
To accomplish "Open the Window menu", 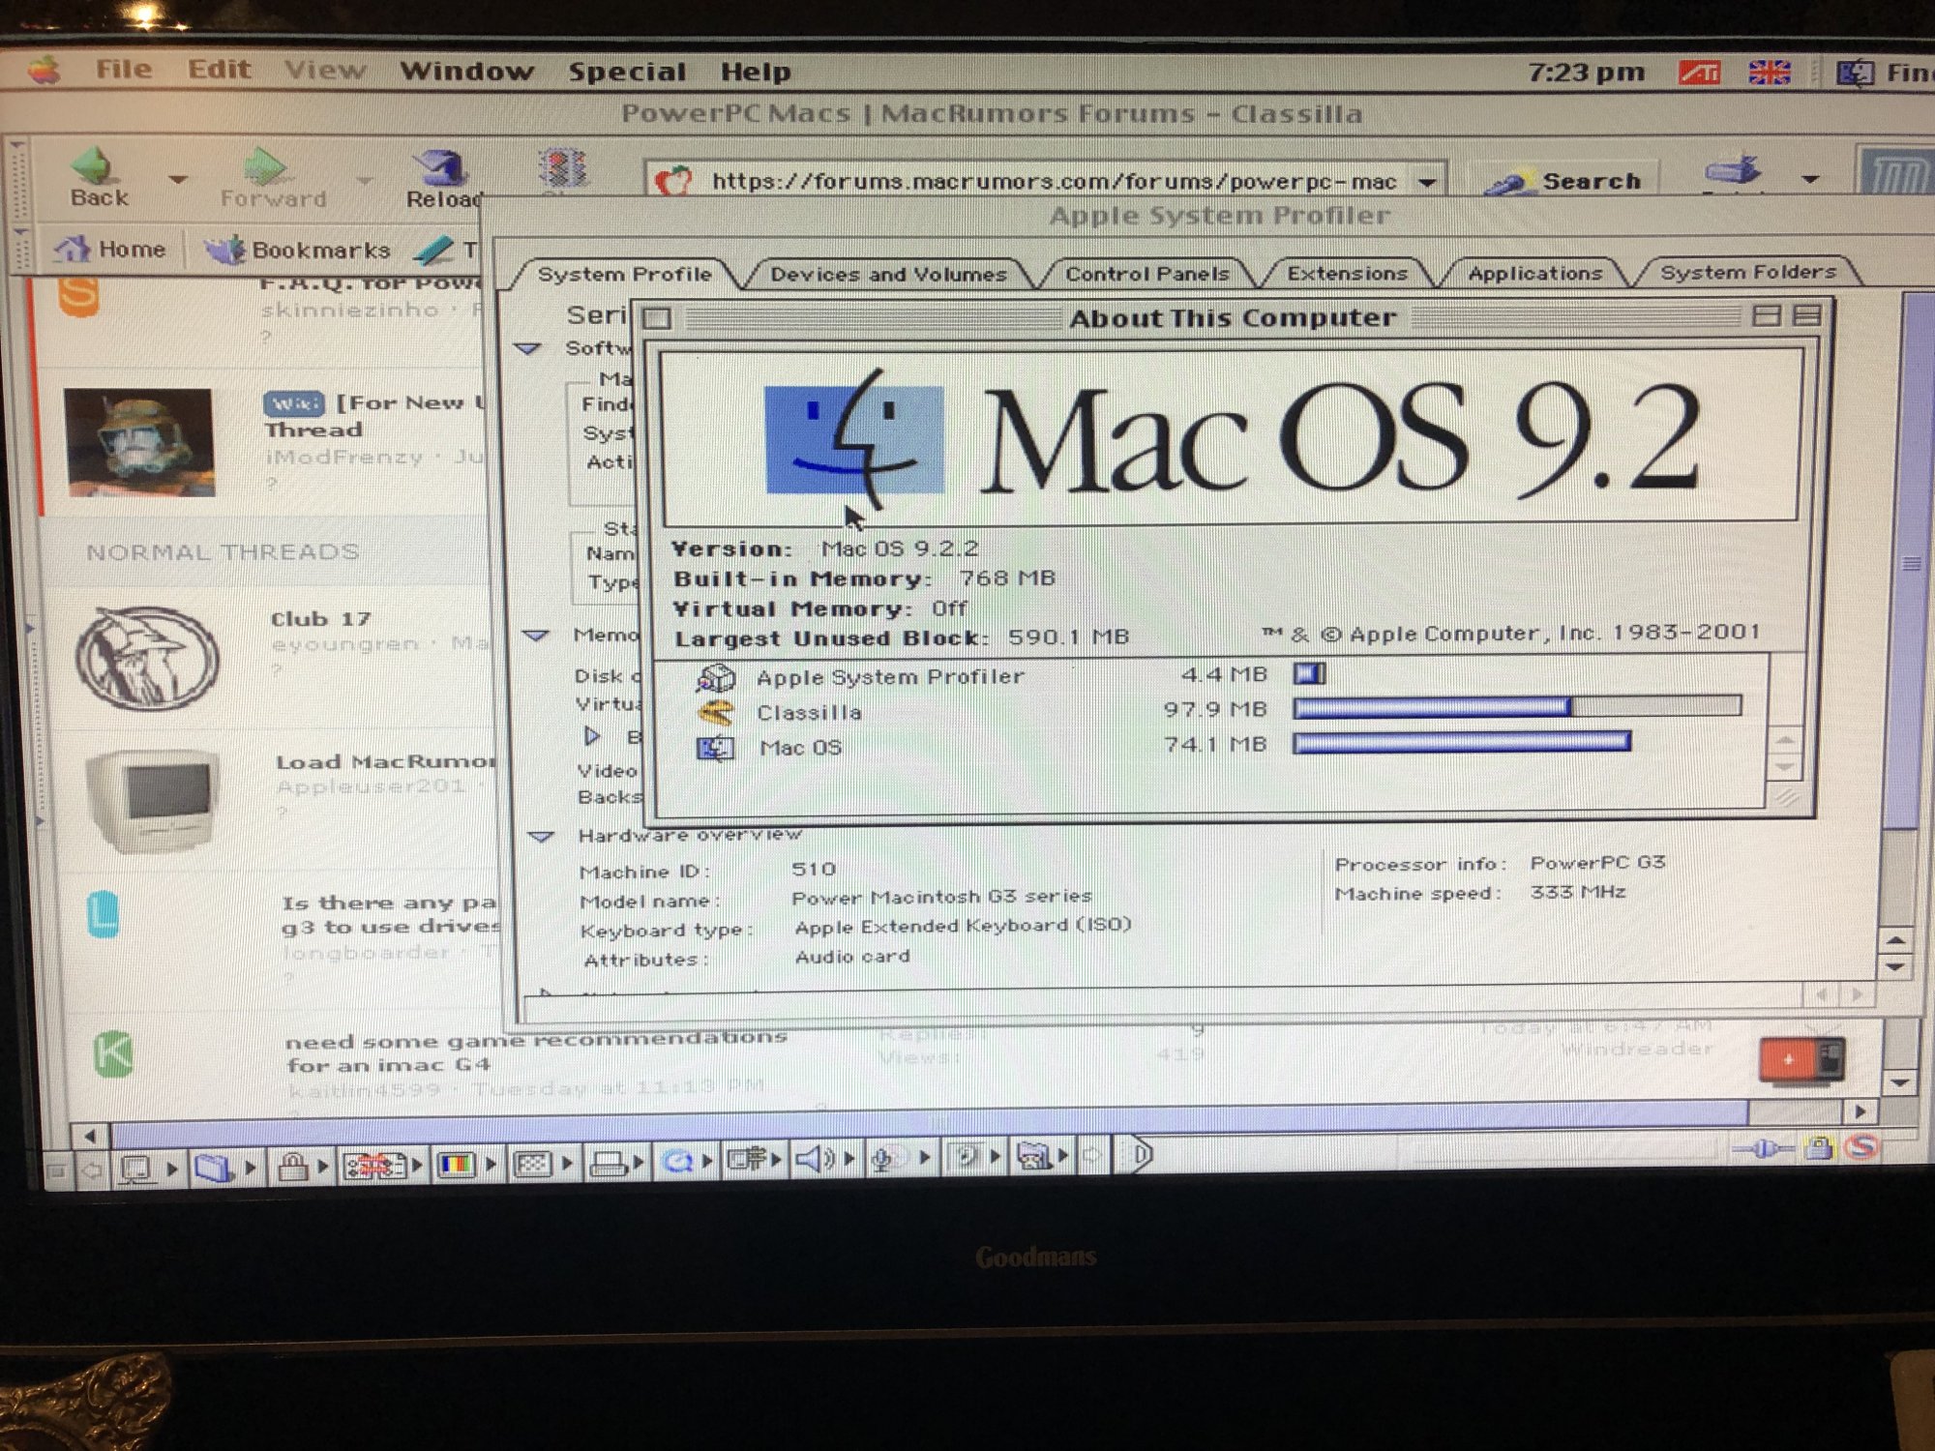I will (x=466, y=71).
